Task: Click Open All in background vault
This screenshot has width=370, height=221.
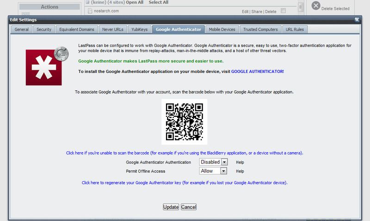Action: [135, 2]
